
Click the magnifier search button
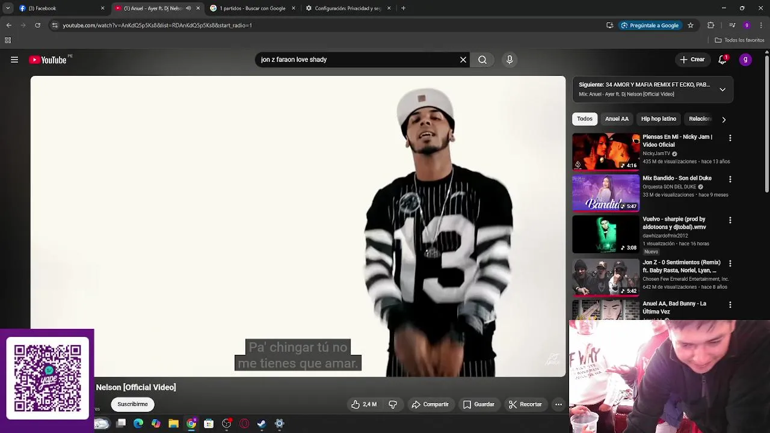(x=482, y=60)
